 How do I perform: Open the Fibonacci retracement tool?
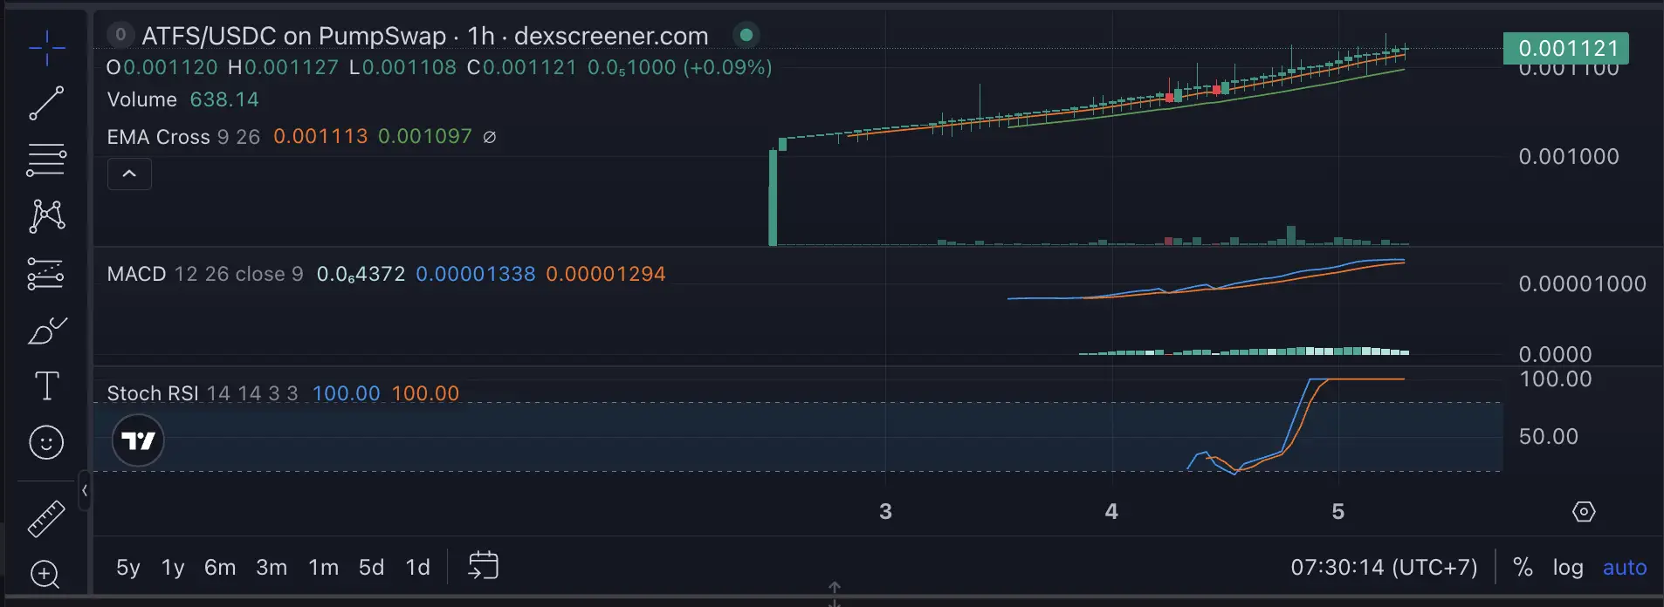coord(46,160)
